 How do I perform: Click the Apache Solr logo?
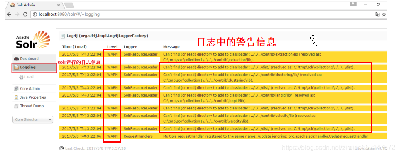point(33,40)
